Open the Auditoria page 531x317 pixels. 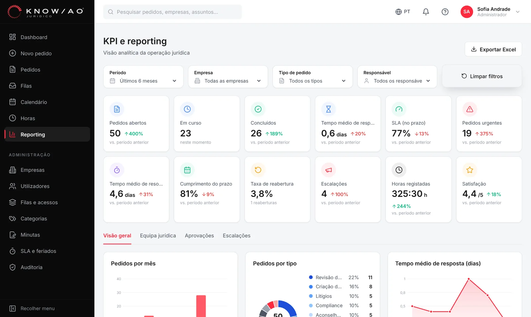47,268
